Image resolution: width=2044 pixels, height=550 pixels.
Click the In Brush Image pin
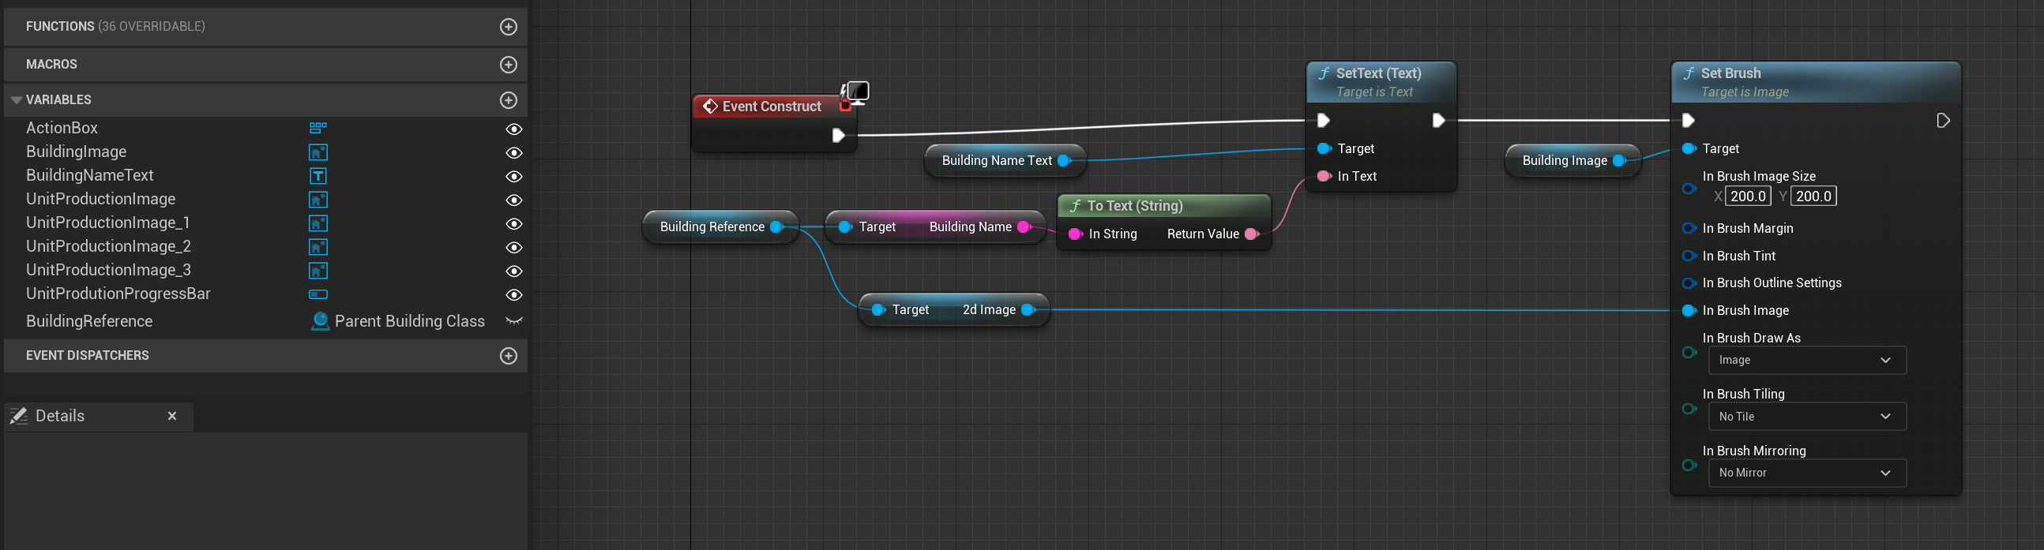1689,311
